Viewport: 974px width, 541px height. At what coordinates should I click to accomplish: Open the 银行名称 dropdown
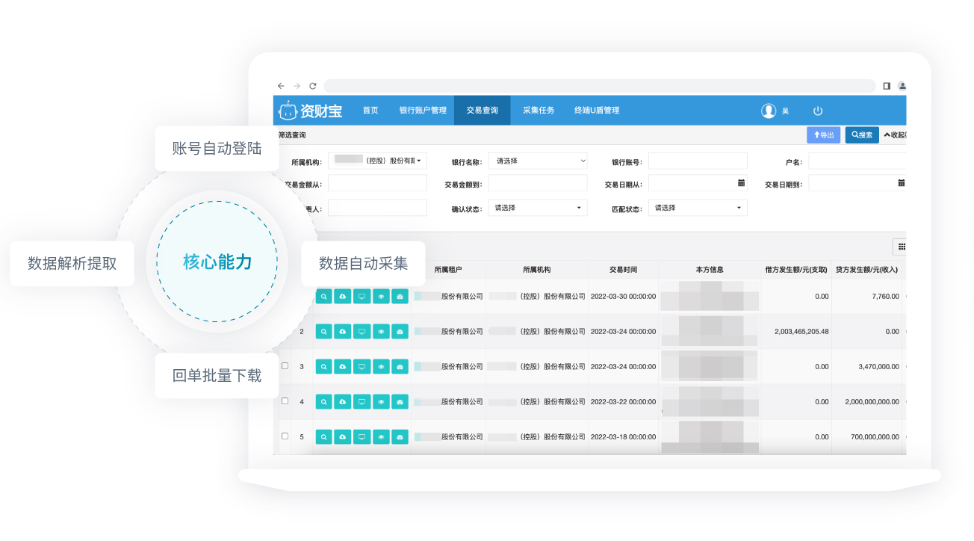pyautogui.click(x=538, y=161)
